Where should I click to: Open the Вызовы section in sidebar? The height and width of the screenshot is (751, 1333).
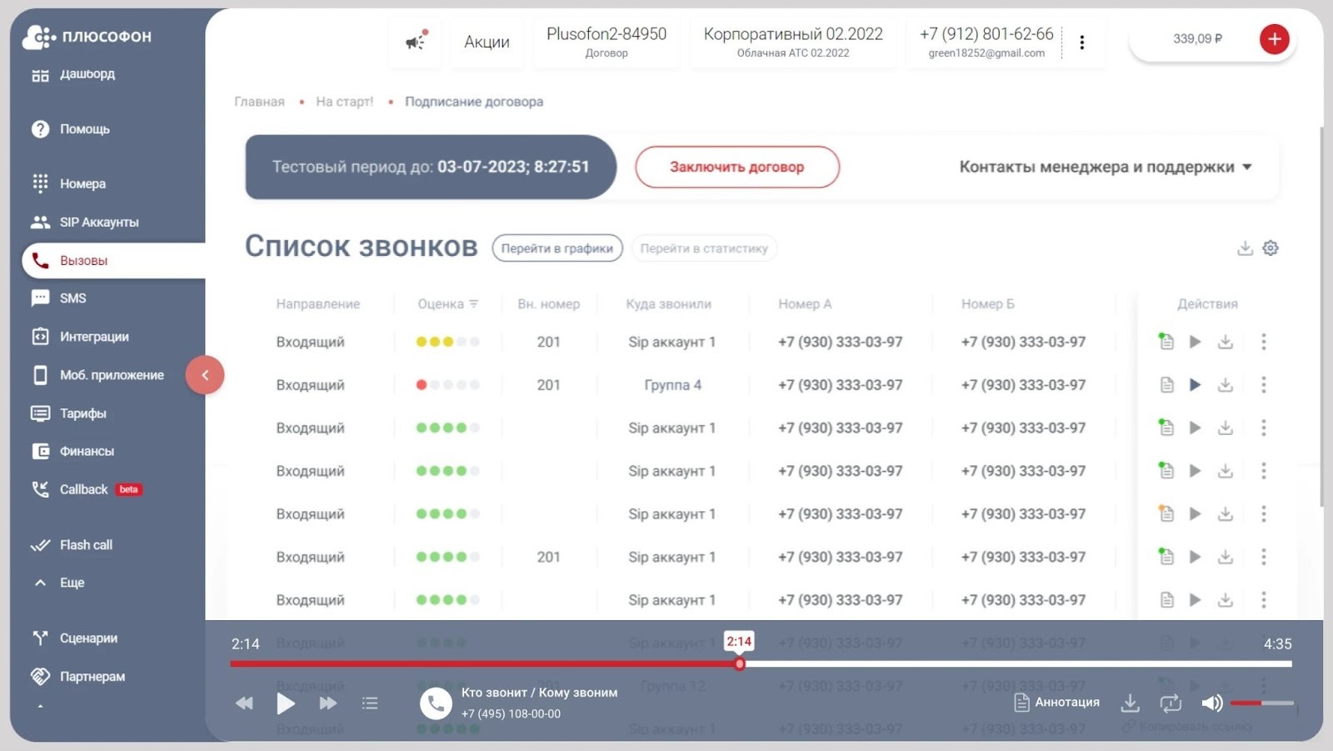click(83, 259)
